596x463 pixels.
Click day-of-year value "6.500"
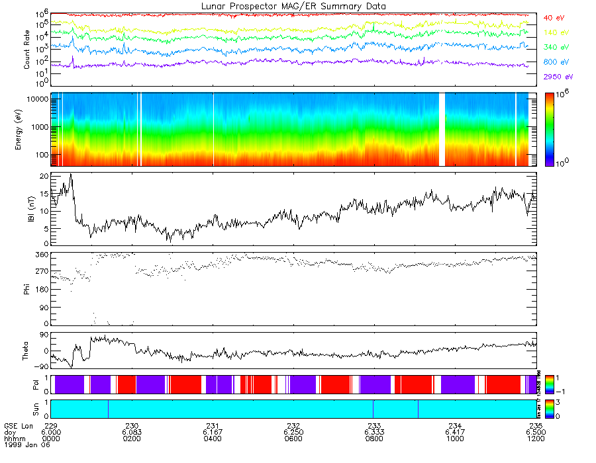(x=536, y=433)
